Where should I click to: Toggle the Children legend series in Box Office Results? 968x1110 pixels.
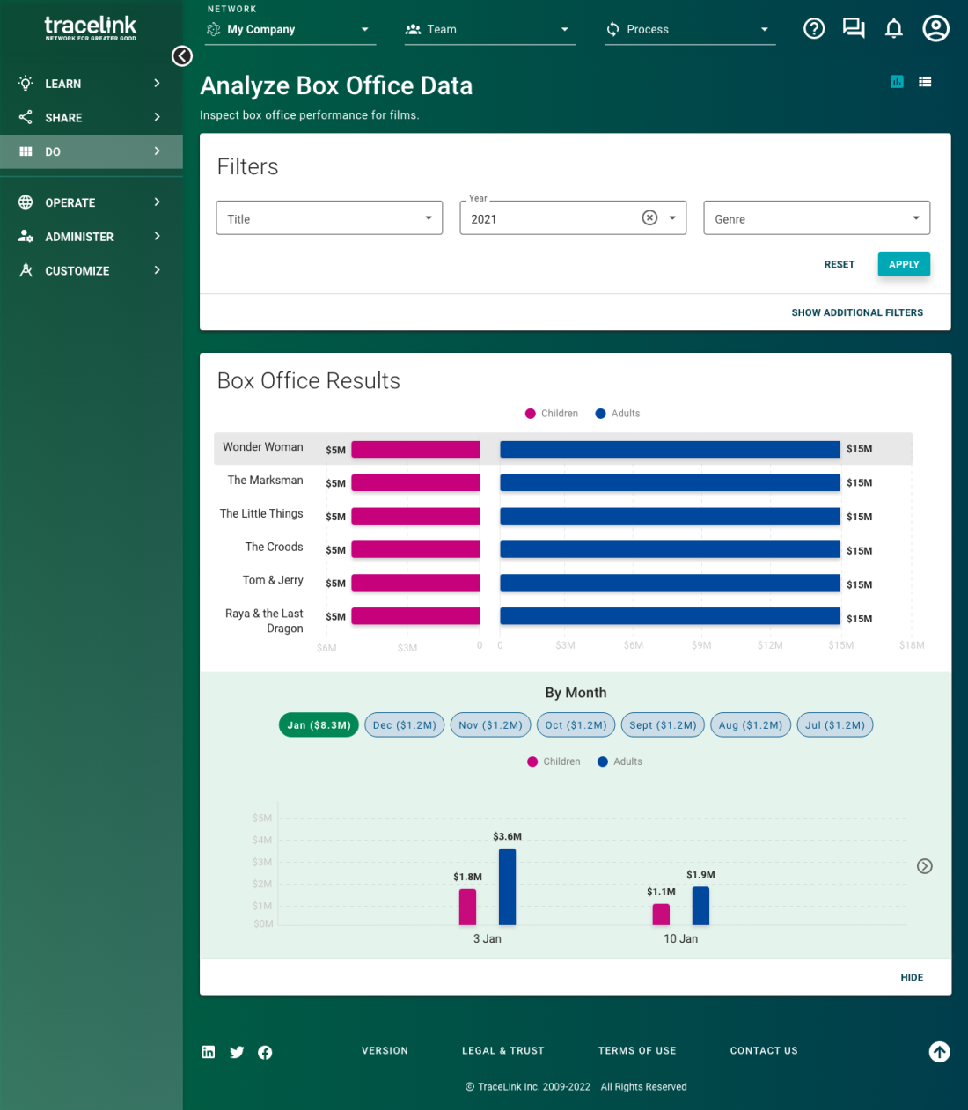(552, 414)
